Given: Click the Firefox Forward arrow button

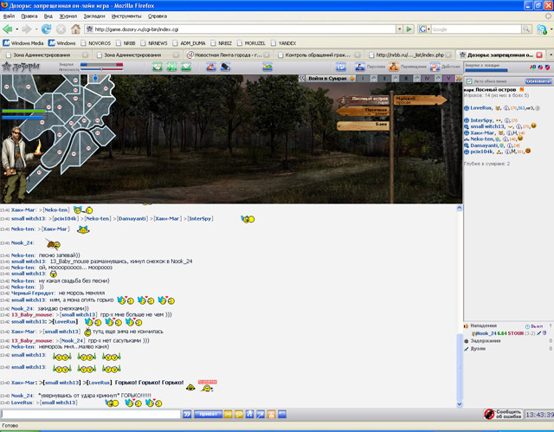Looking at the screenshot, I should 27,29.
